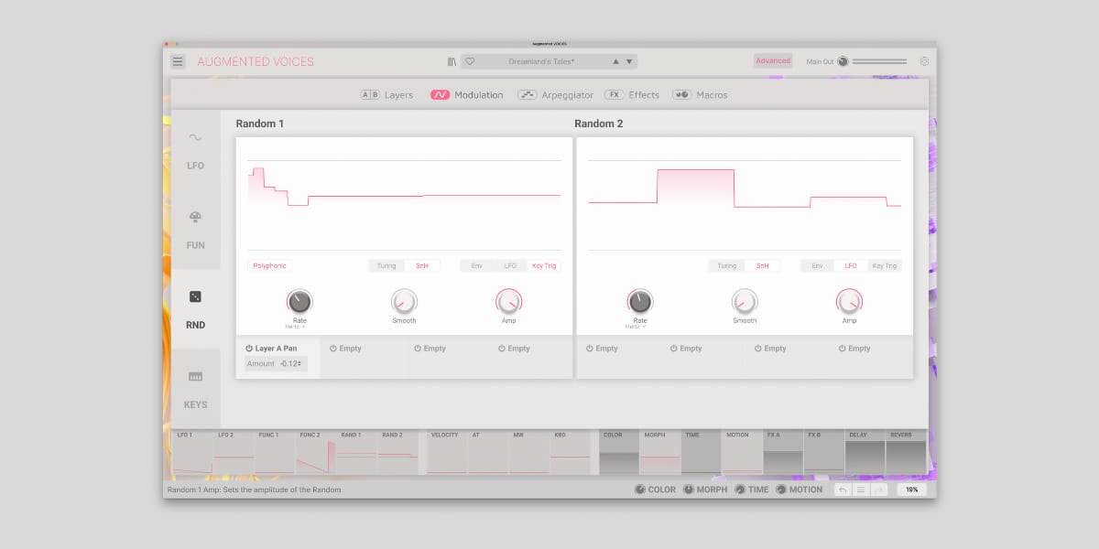1099x549 pixels.
Task: Click the undo arrow in the bottom bar
Action: (843, 490)
